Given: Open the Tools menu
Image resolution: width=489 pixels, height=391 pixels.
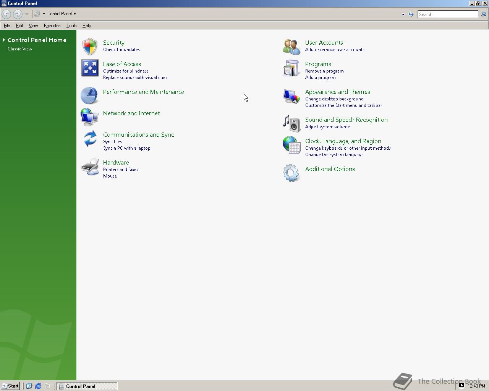Looking at the screenshot, I should (x=71, y=26).
